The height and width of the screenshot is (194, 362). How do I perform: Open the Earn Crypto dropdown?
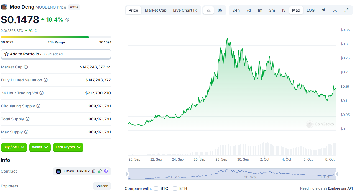[x=68, y=147]
